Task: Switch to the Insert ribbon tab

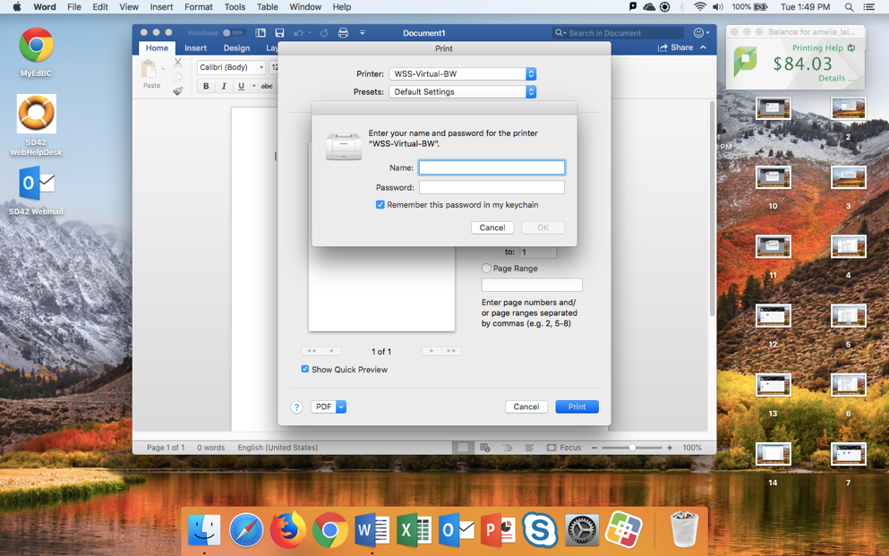Action: (195, 48)
